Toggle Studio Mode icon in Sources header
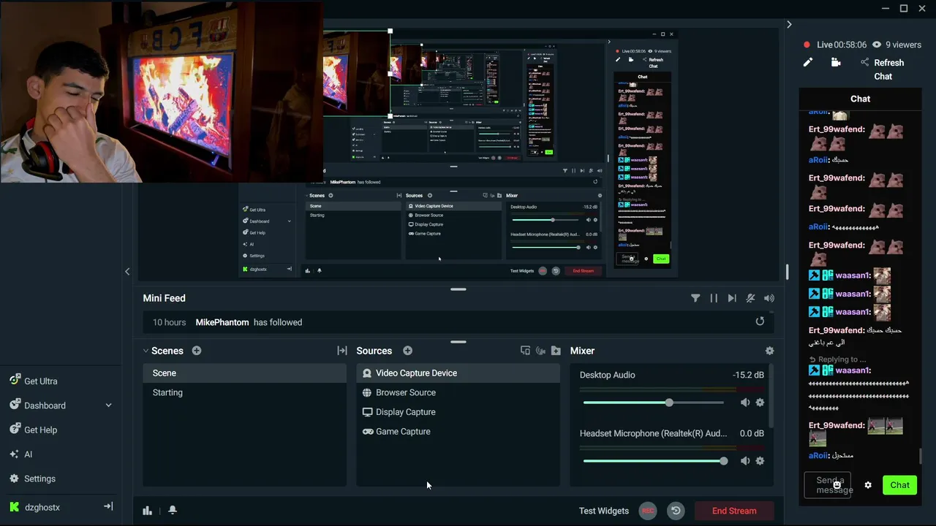The image size is (936, 526). (x=525, y=351)
